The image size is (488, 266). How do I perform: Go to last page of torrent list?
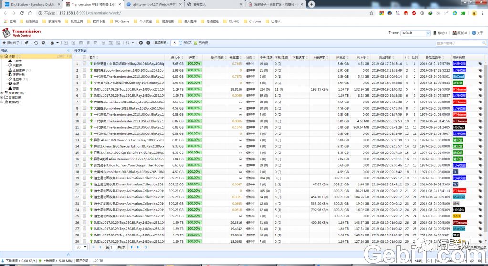138,247
